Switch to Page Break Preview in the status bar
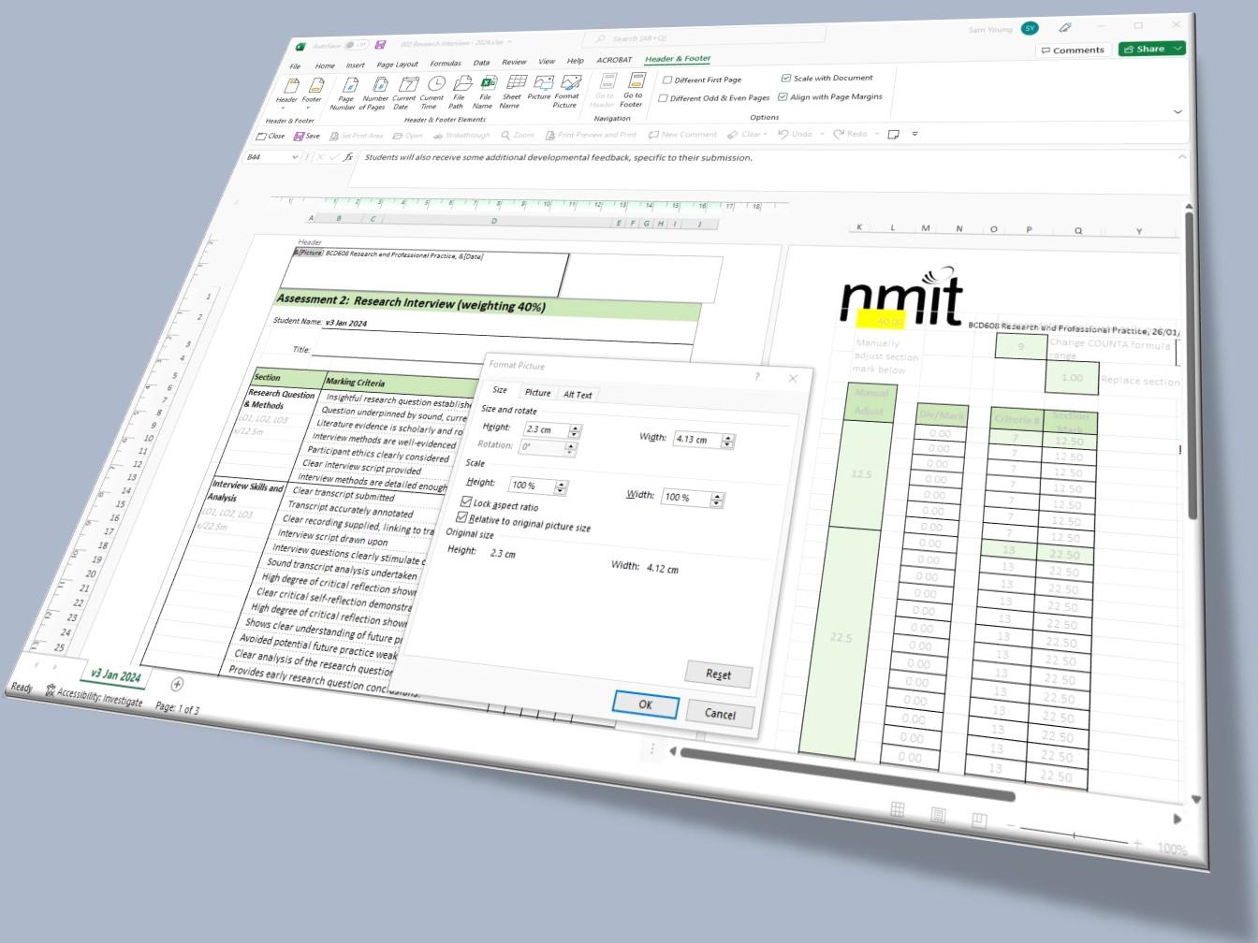Image resolution: width=1258 pixels, height=943 pixels. tap(979, 820)
